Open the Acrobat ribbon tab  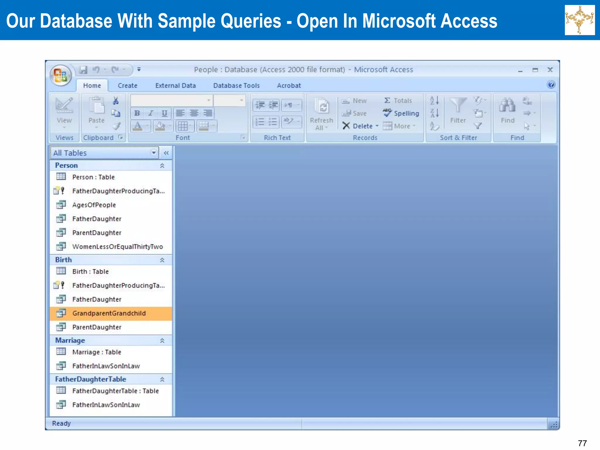coord(289,86)
